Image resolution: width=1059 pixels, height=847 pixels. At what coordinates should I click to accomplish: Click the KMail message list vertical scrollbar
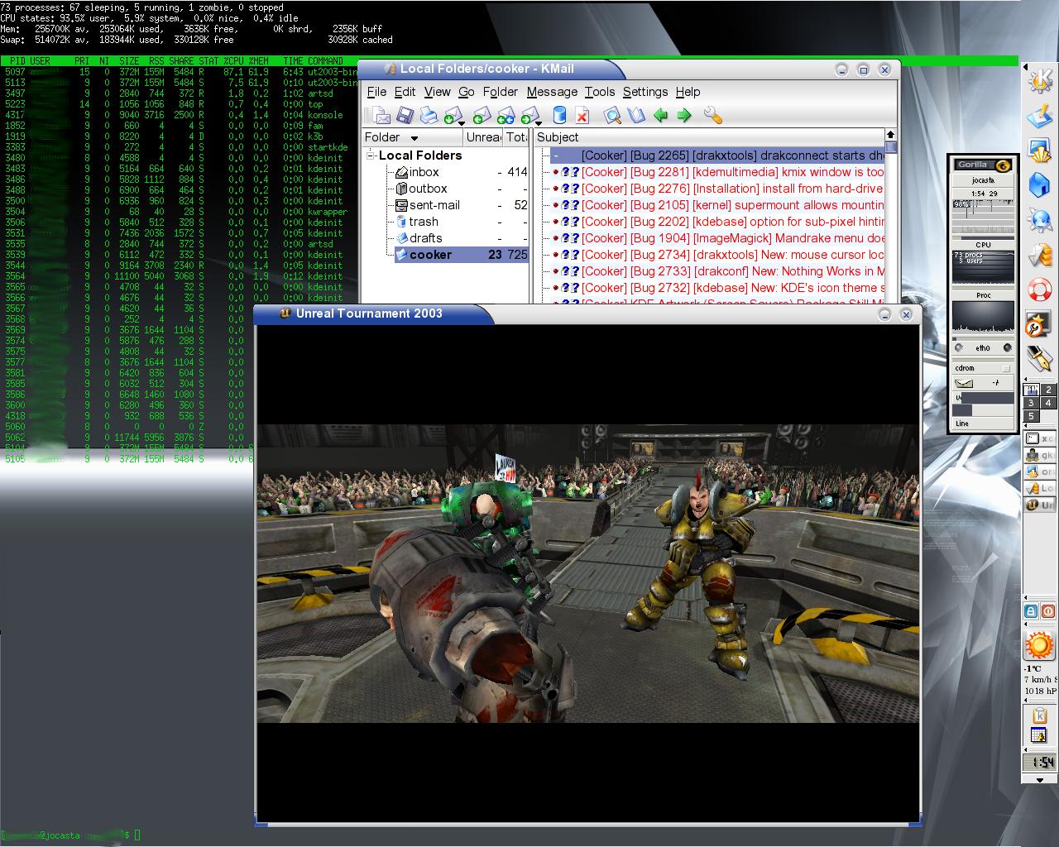tap(891, 215)
